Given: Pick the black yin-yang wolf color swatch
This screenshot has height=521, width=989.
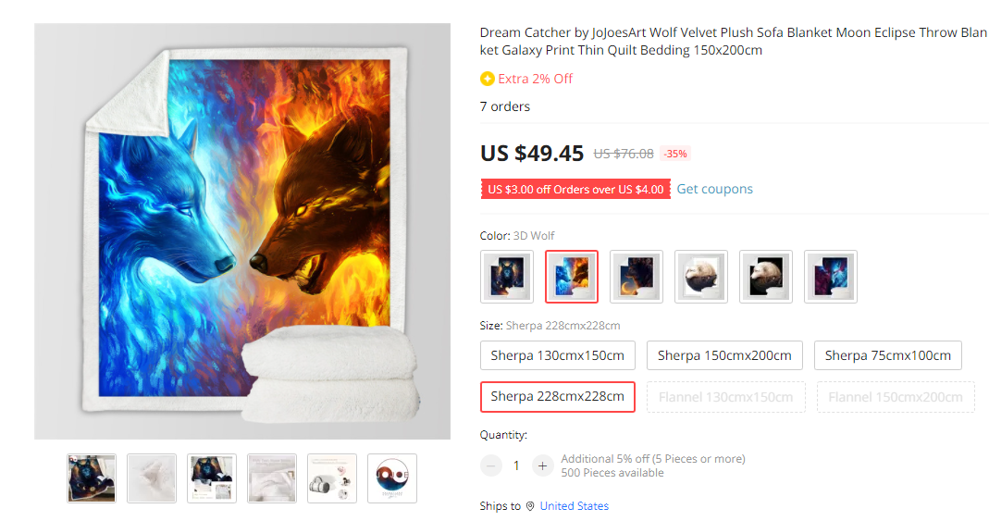Looking at the screenshot, I should point(766,277).
